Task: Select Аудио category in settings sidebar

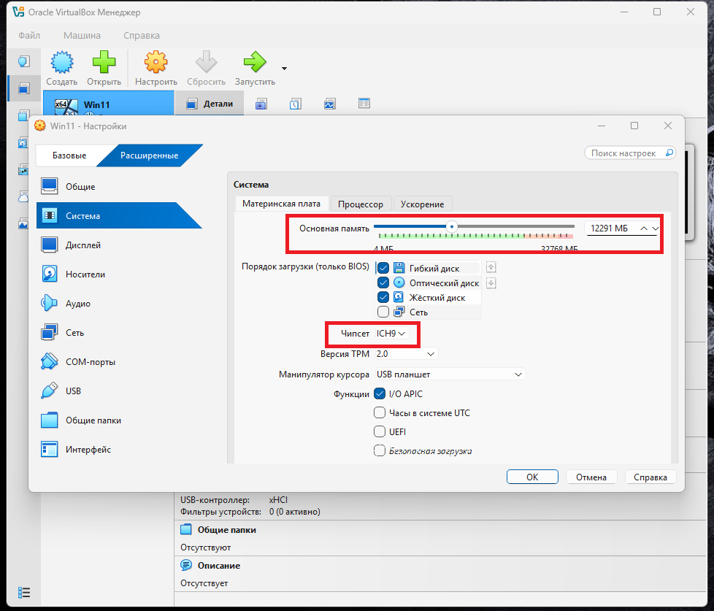Action: 77,304
